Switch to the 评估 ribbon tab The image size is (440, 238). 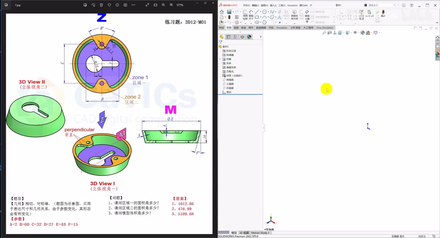tap(271, 28)
